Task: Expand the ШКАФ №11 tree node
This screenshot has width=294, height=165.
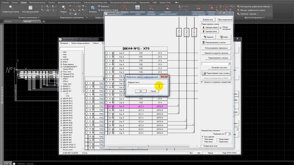Action: pos(61,99)
